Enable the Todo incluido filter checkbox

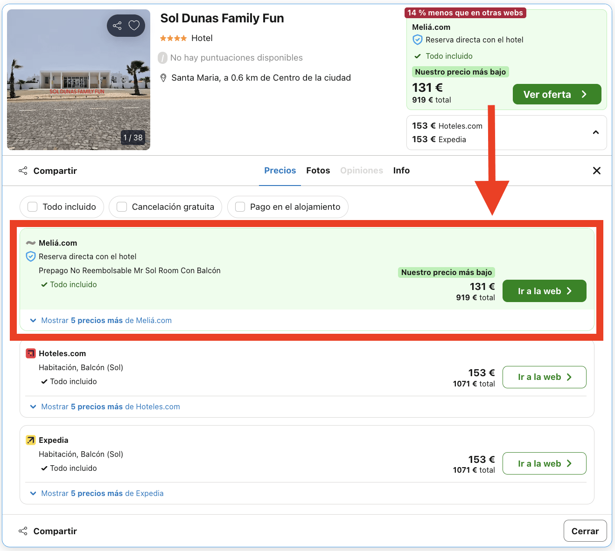click(33, 207)
